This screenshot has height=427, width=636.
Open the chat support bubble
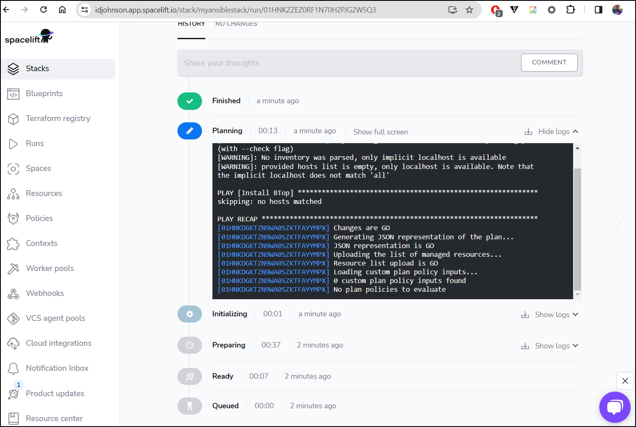(x=615, y=407)
